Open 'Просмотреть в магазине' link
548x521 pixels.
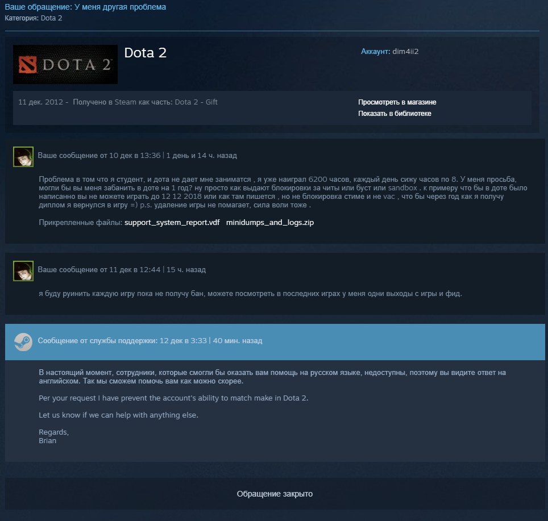pyautogui.click(x=397, y=102)
